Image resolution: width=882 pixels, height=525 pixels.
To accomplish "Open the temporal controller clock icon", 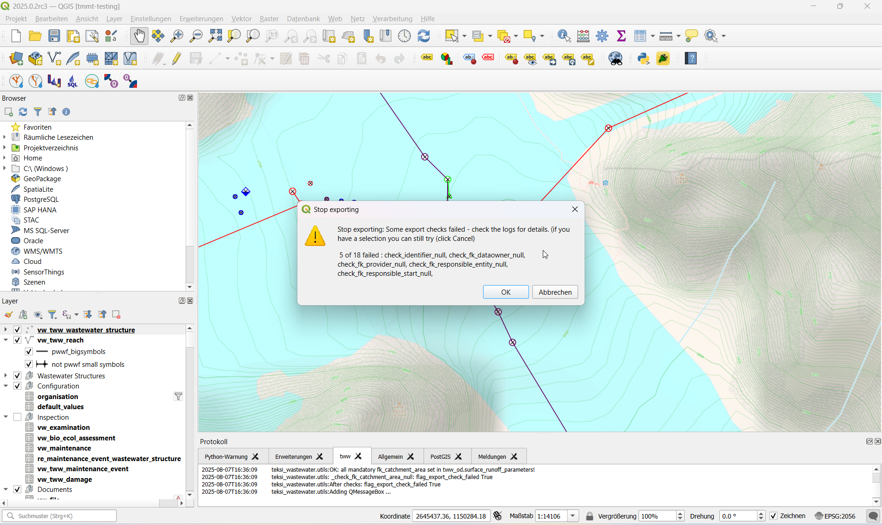I will (404, 36).
